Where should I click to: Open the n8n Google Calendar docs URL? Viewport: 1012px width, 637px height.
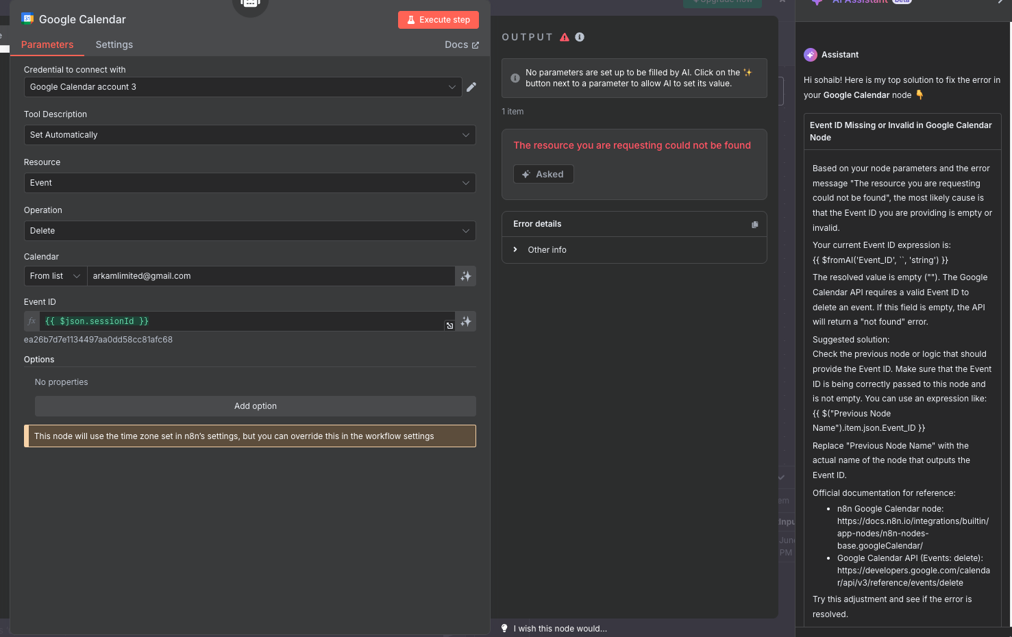pyautogui.click(x=913, y=534)
